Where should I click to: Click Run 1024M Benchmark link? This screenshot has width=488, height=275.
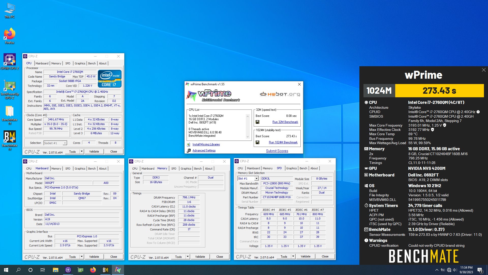point(283,142)
